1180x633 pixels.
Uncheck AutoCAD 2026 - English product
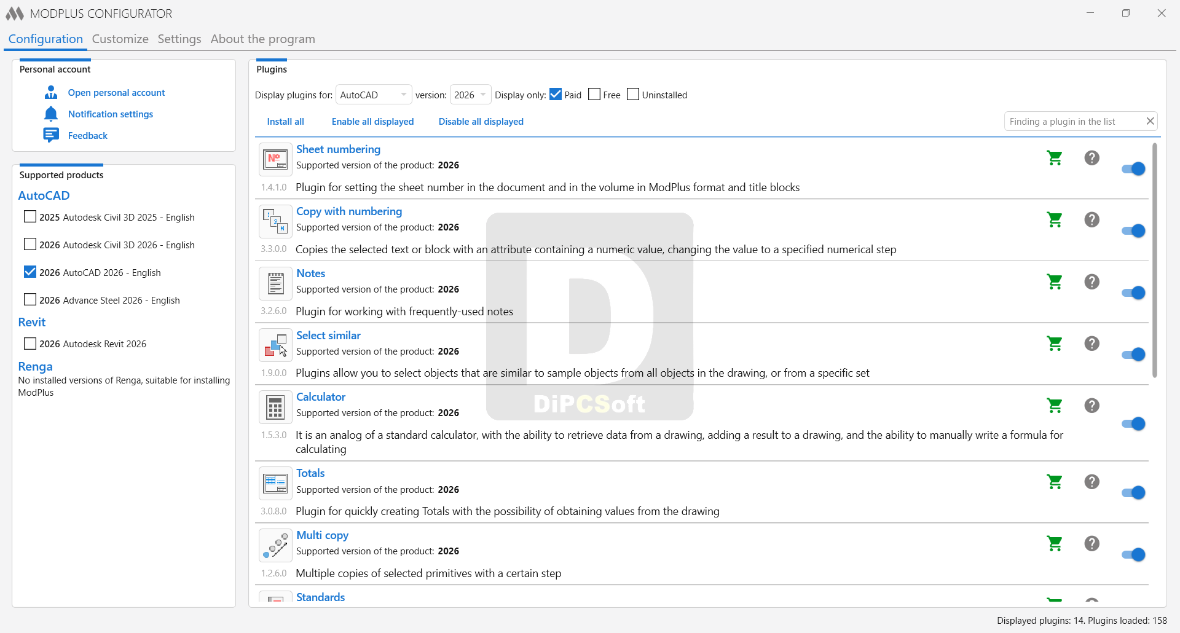(30, 272)
